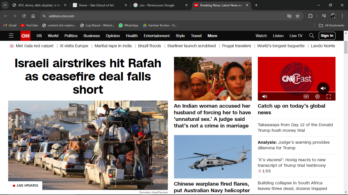Image resolution: width=348 pixels, height=195 pixels.
Task: Click the LIVE UPDATES badge on the photo
Action: click(x=25, y=185)
